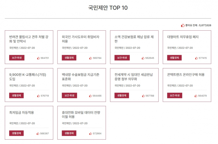This screenshot has height=144, width=218.
Task: Open the 최저임금 차등적용 proposal title
Action: [x=21, y=112]
